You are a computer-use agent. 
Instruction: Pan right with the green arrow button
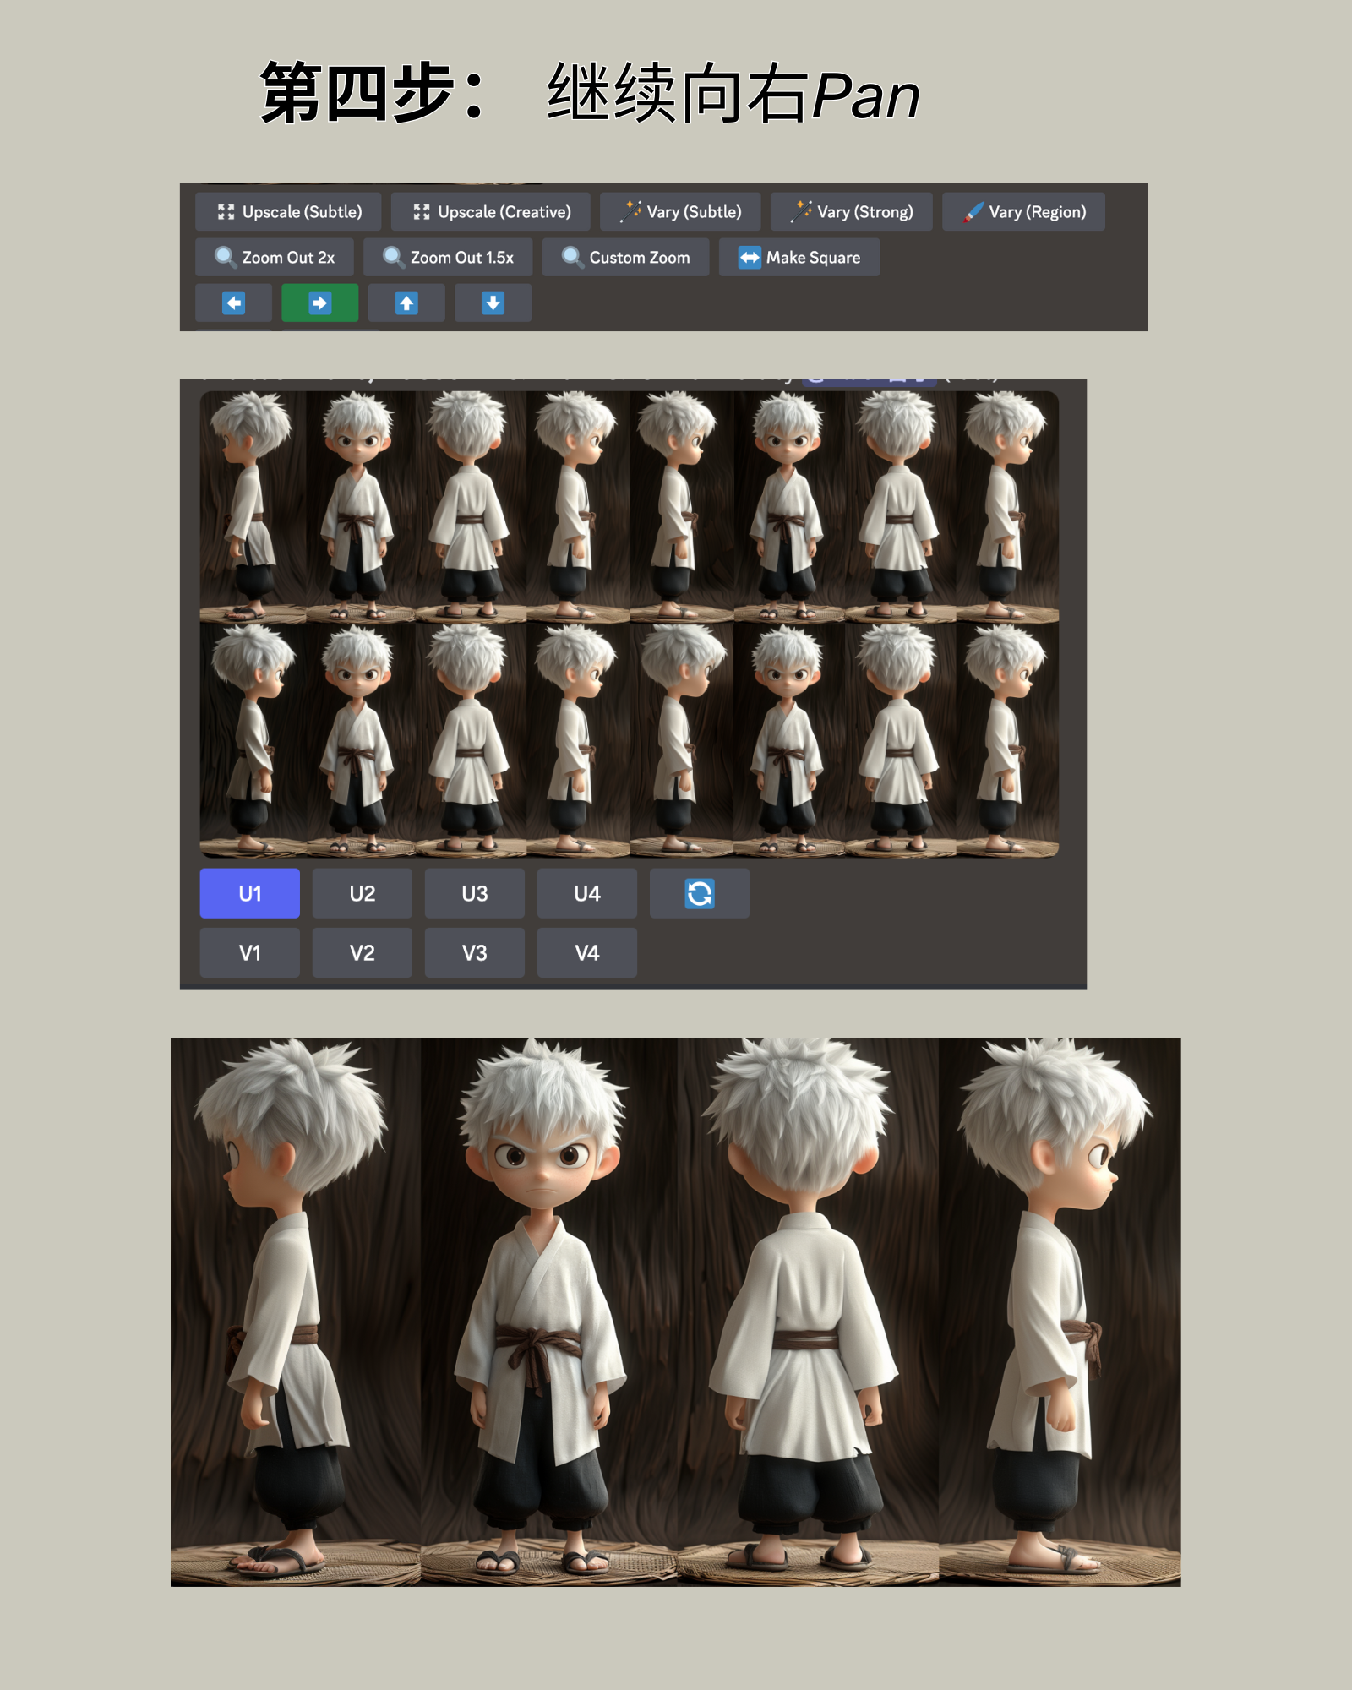click(x=319, y=303)
